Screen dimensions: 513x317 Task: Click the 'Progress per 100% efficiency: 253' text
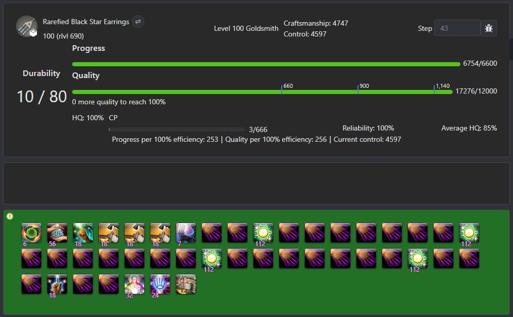coord(165,139)
